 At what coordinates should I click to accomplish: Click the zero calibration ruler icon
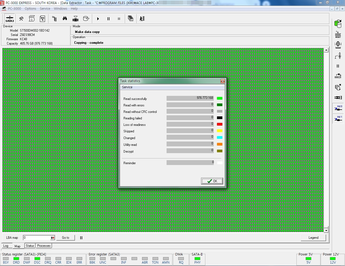(x=338, y=45)
